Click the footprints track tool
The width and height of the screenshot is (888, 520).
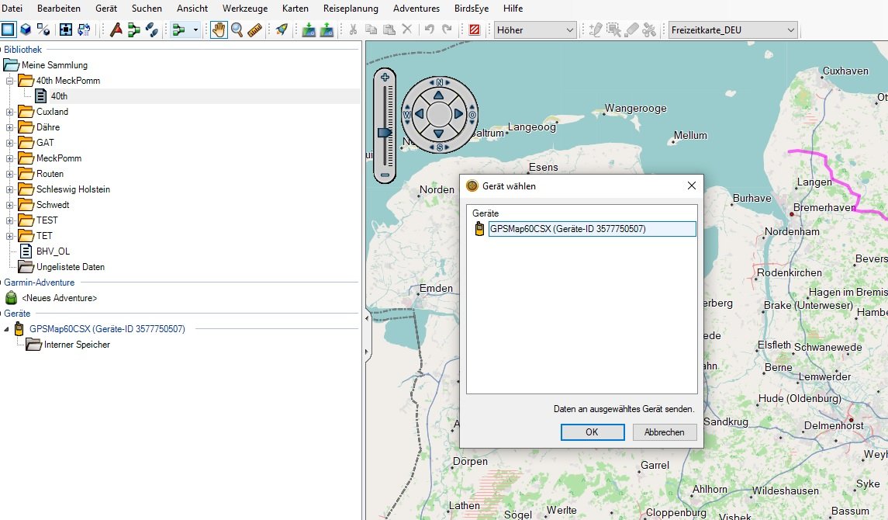[151, 30]
